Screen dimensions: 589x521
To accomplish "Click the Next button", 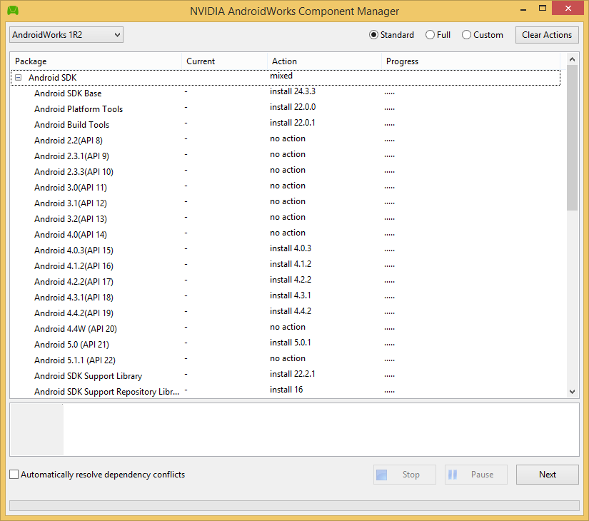I will pos(548,475).
